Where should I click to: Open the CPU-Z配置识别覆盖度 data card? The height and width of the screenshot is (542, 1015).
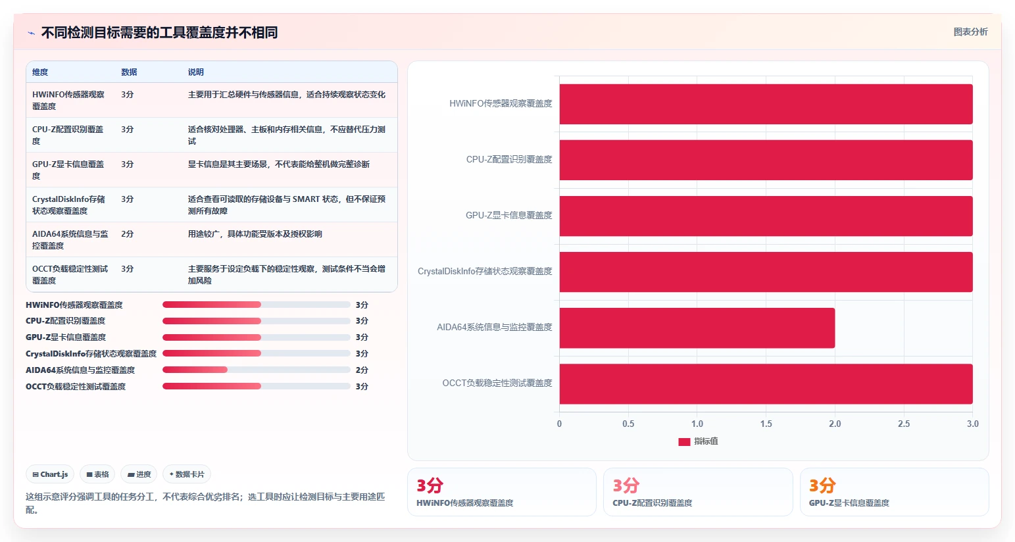tap(698, 492)
